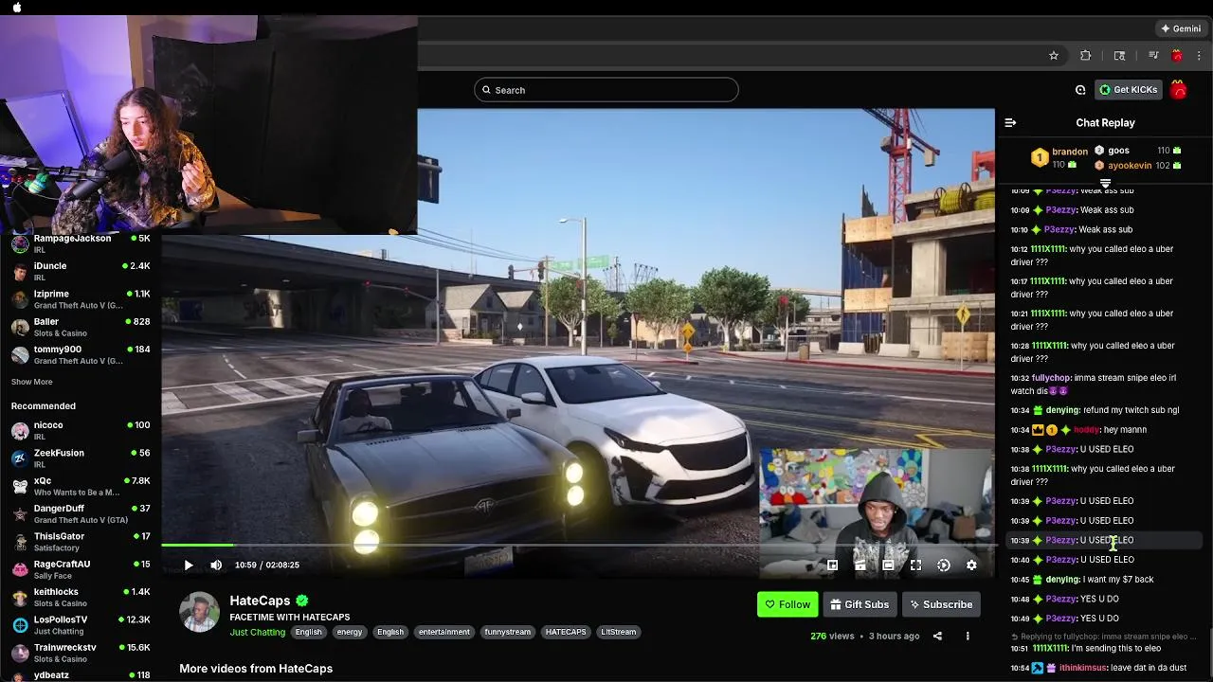
Task: Follow the HateCaps channel
Action: [788, 604]
